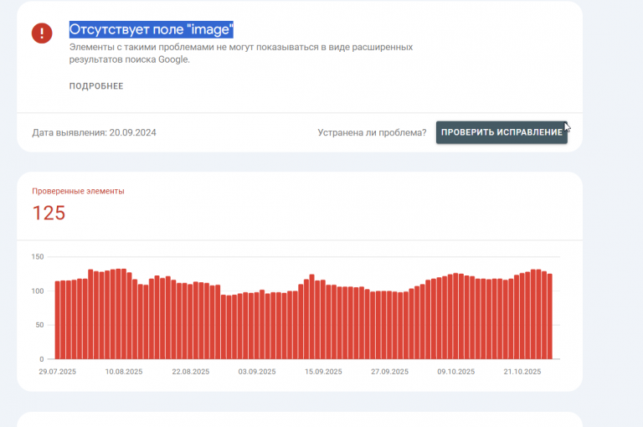Image resolution: width=643 pixels, height=427 pixels.
Task: Click the red error exclamation icon
Action: 42,33
